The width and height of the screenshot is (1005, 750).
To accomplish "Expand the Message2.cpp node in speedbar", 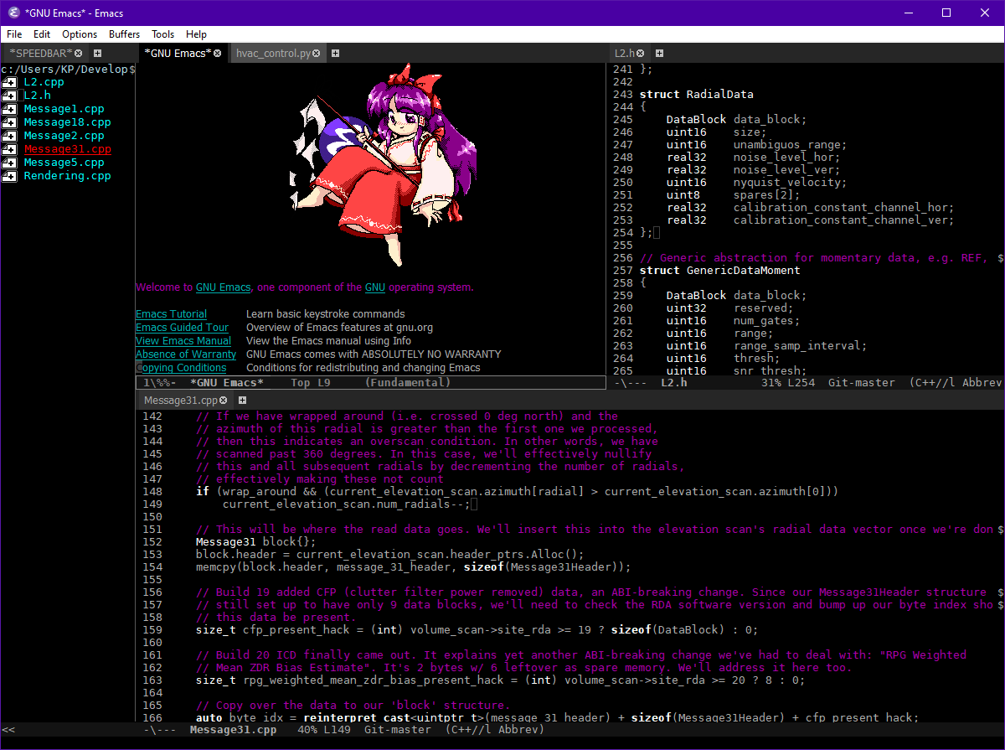I will pos(9,135).
